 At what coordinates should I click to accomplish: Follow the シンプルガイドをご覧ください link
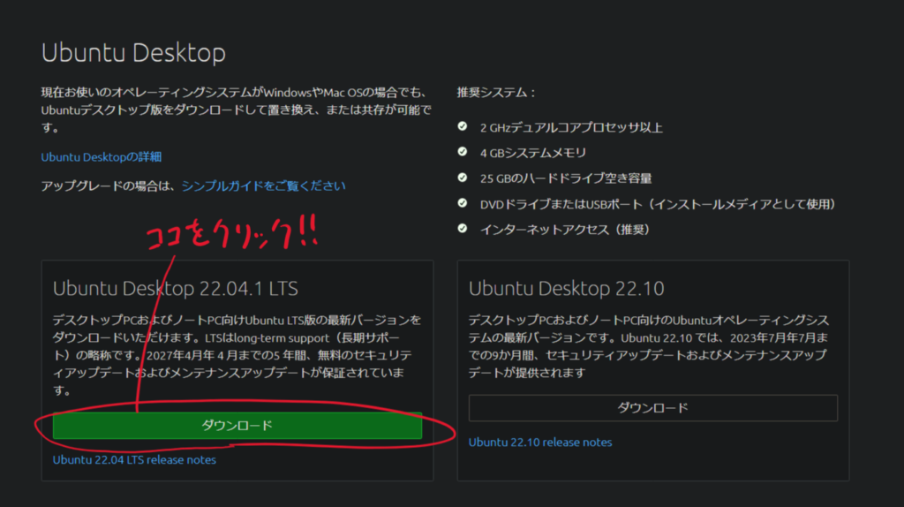point(263,185)
